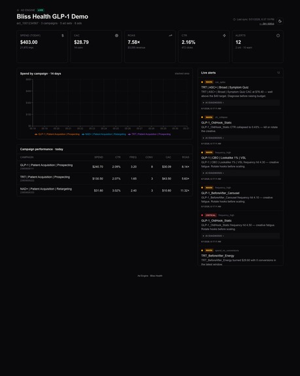Image resolution: width=300 pixels, height=376 pixels.
Task: Click the CONV column header
Action: (149, 157)
